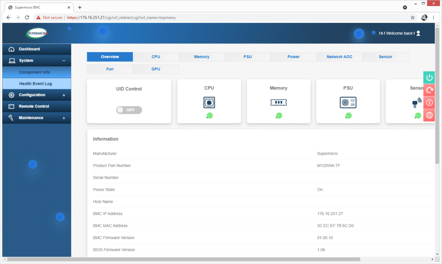The height and width of the screenshot is (264, 442).
Task: Click the Not secure warning icon
Action: [38, 17]
